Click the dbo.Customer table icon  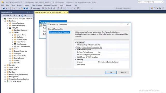[15, 44]
